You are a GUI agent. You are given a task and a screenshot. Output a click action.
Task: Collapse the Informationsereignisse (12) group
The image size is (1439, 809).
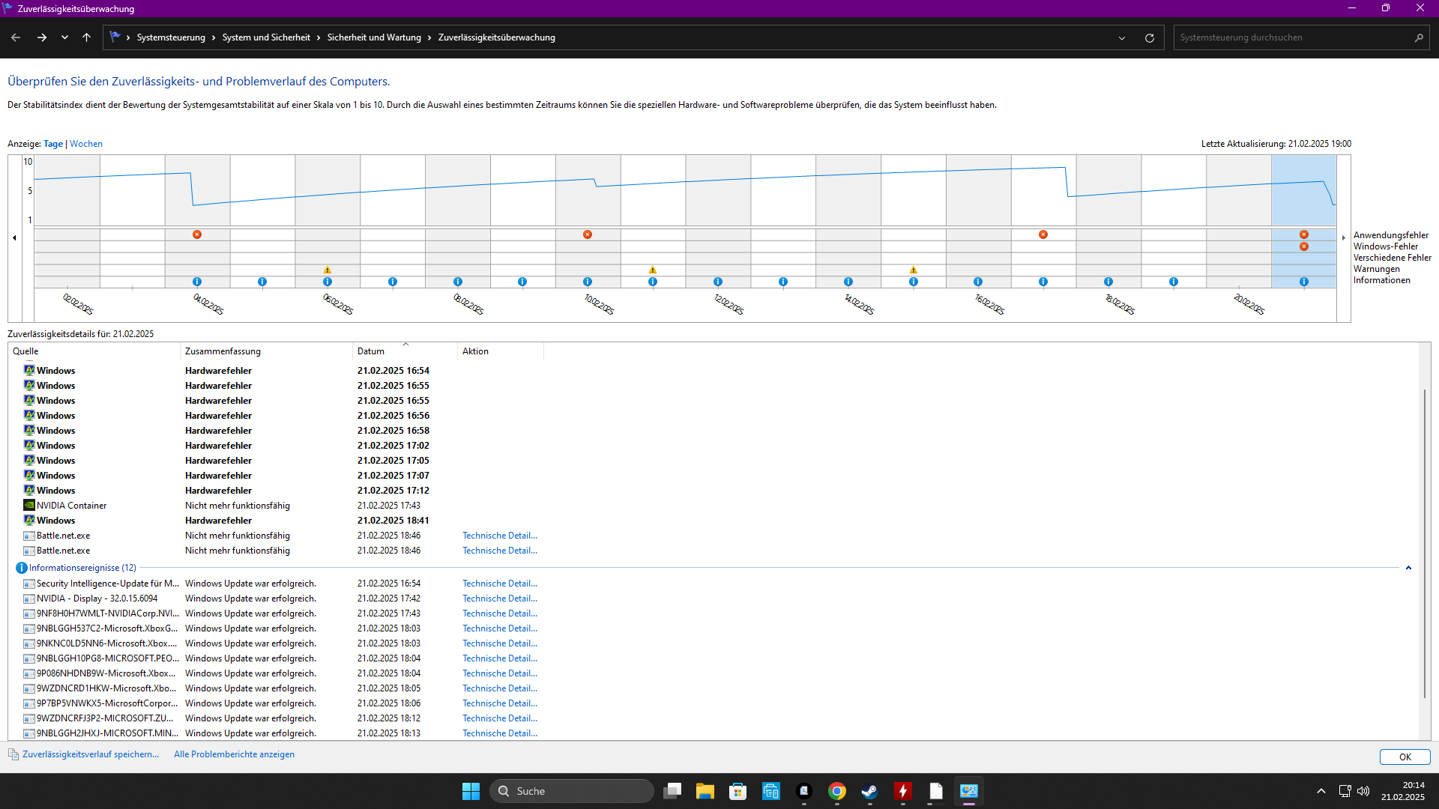coord(1408,568)
